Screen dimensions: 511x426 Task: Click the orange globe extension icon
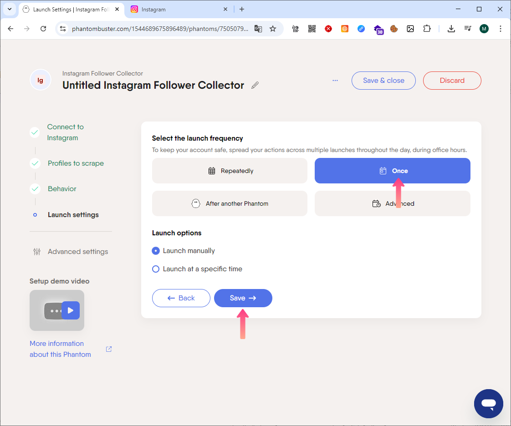344,29
